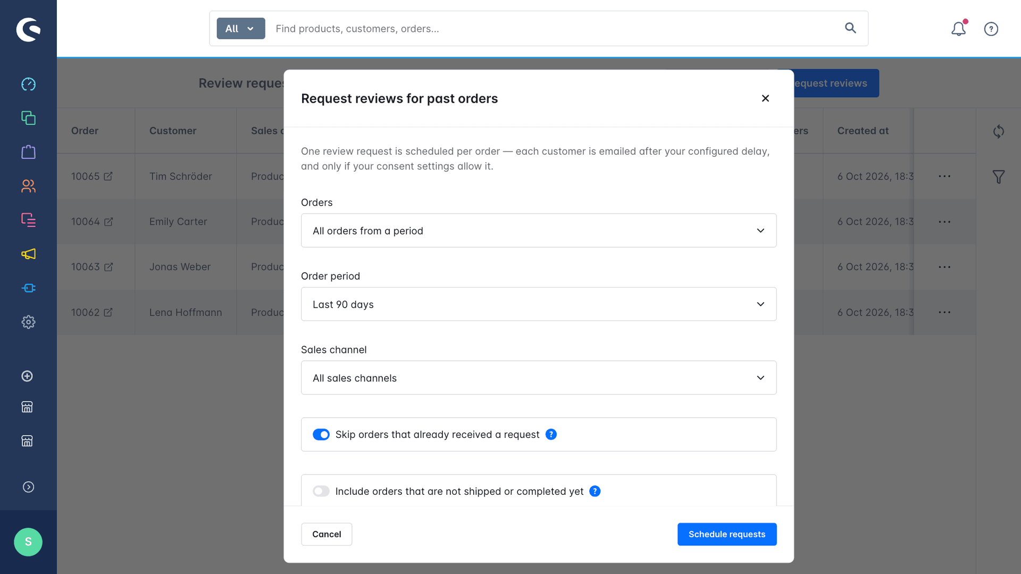Open the Settings gear icon in sidebar
The image size is (1021, 574).
pyautogui.click(x=28, y=322)
